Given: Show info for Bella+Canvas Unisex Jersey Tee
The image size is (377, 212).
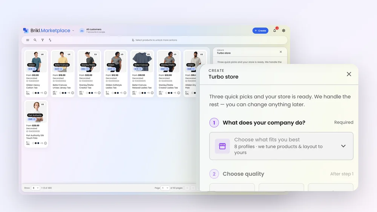Looking at the screenshot, I should pyautogui.click(x=73, y=93).
